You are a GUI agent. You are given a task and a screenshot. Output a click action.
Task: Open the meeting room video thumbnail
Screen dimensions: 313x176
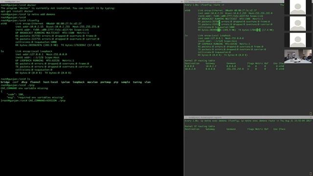[x=298, y=57]
